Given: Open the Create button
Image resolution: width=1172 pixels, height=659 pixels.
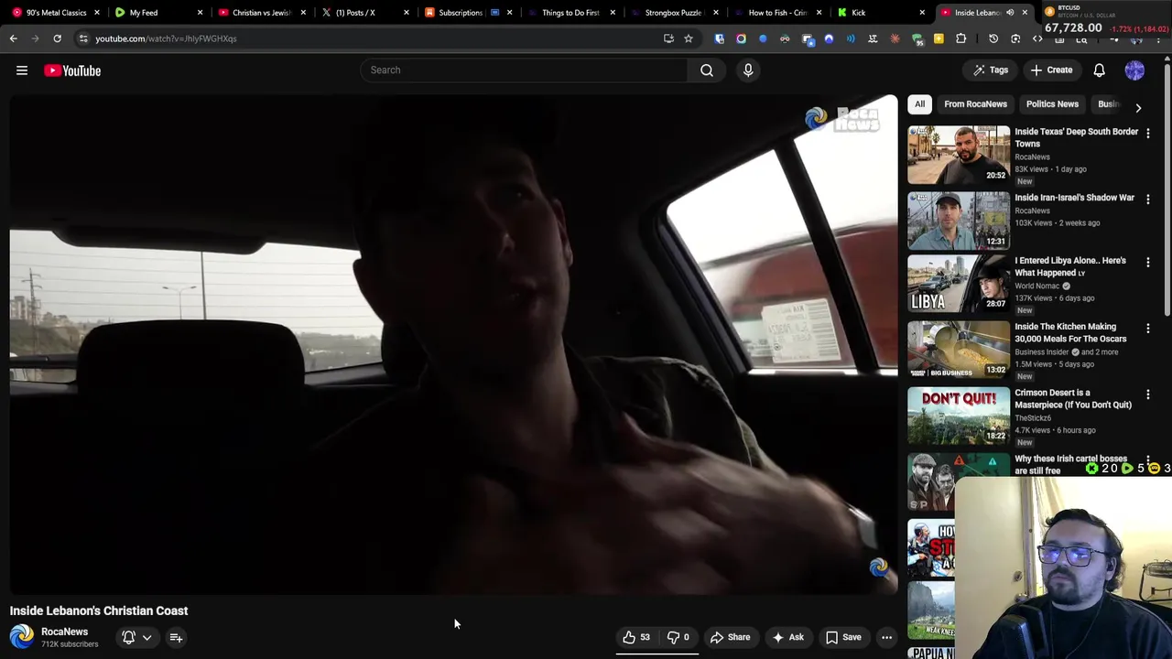Looking at the screenshot, I should click(x=1050, y=70).
